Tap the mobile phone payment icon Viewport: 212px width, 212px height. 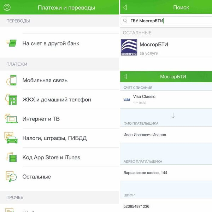pos(12,80)
